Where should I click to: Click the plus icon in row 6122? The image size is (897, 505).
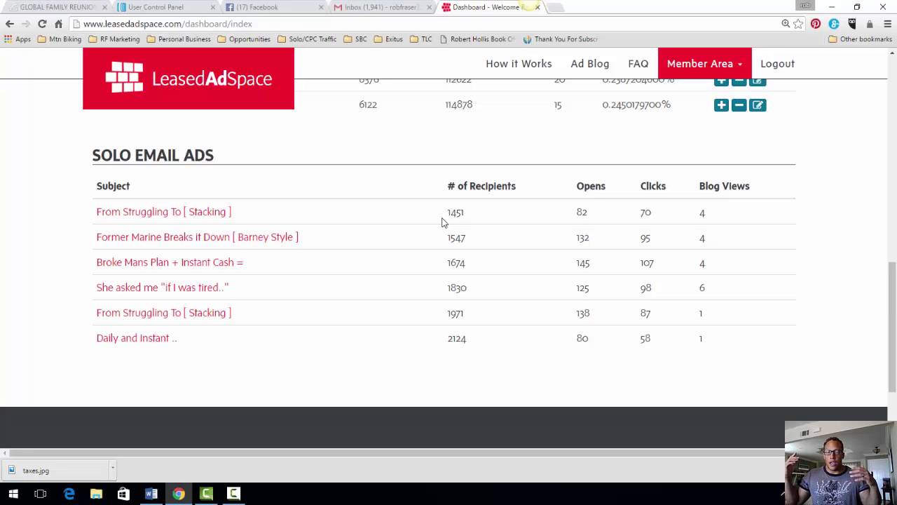pos(721,105)
